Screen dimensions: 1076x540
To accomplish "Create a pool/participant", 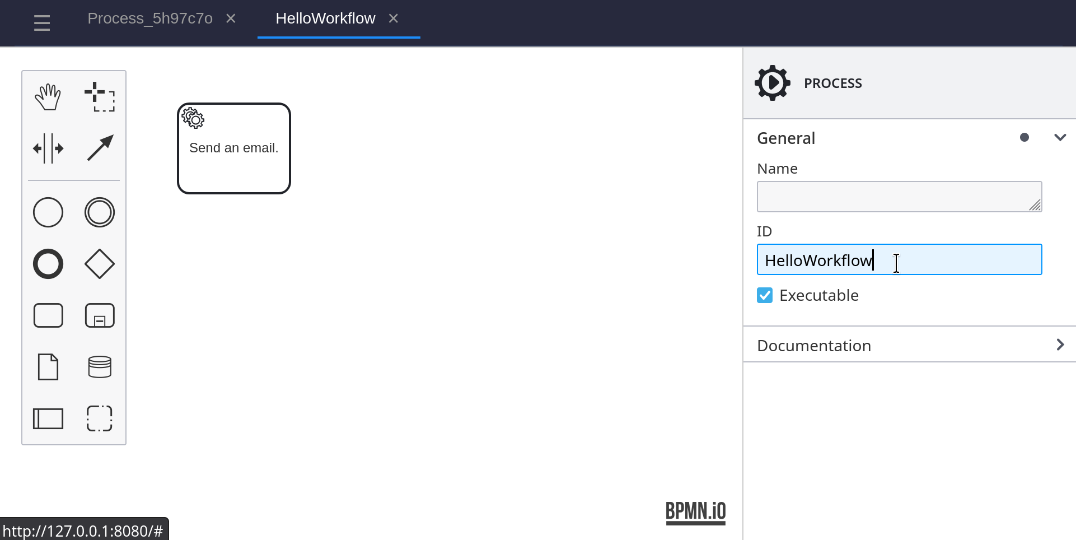I will [x=48, y=418].
